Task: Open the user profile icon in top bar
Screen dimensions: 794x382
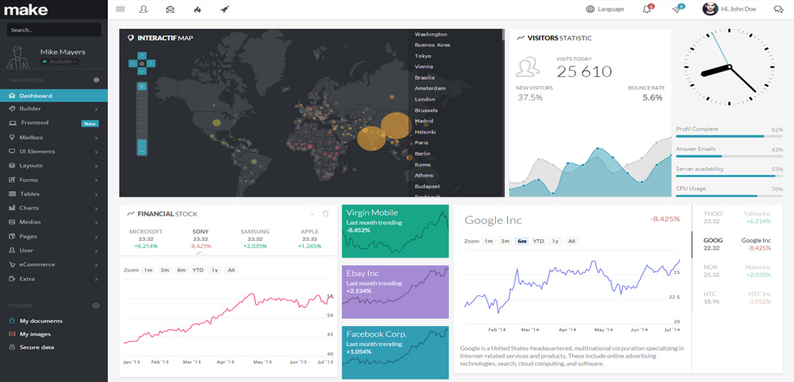Action: 144,9
